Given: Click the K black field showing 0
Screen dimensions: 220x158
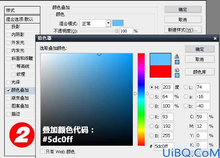Looking at the screenshot, I should pos(202,145).
